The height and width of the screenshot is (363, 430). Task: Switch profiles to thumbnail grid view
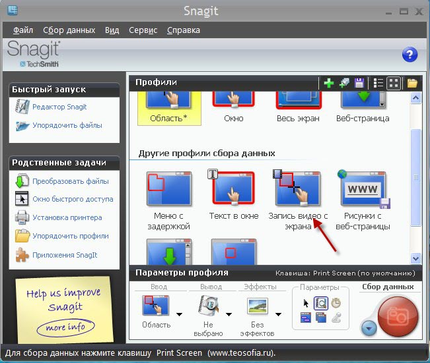(394, 83)
